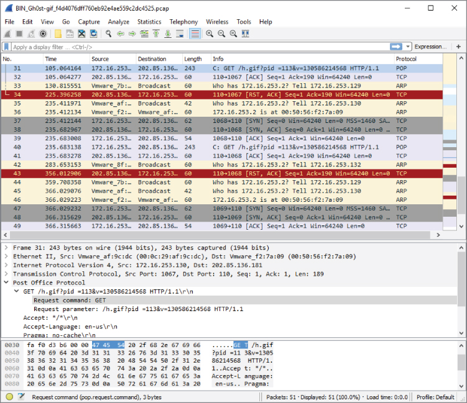Expand the Frame 31 tree row
This screenshot has width=467, height=403.
pyautogui.click(x=6, y=248)
